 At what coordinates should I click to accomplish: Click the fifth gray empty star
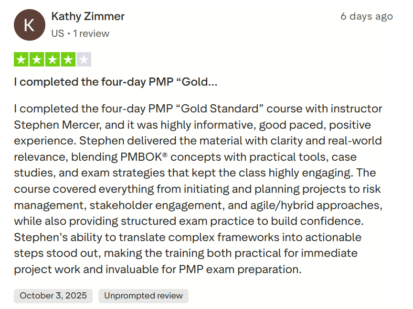84,60
